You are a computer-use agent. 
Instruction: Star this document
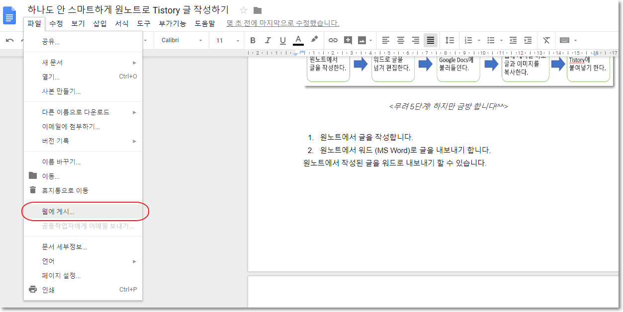pos(244,10)
